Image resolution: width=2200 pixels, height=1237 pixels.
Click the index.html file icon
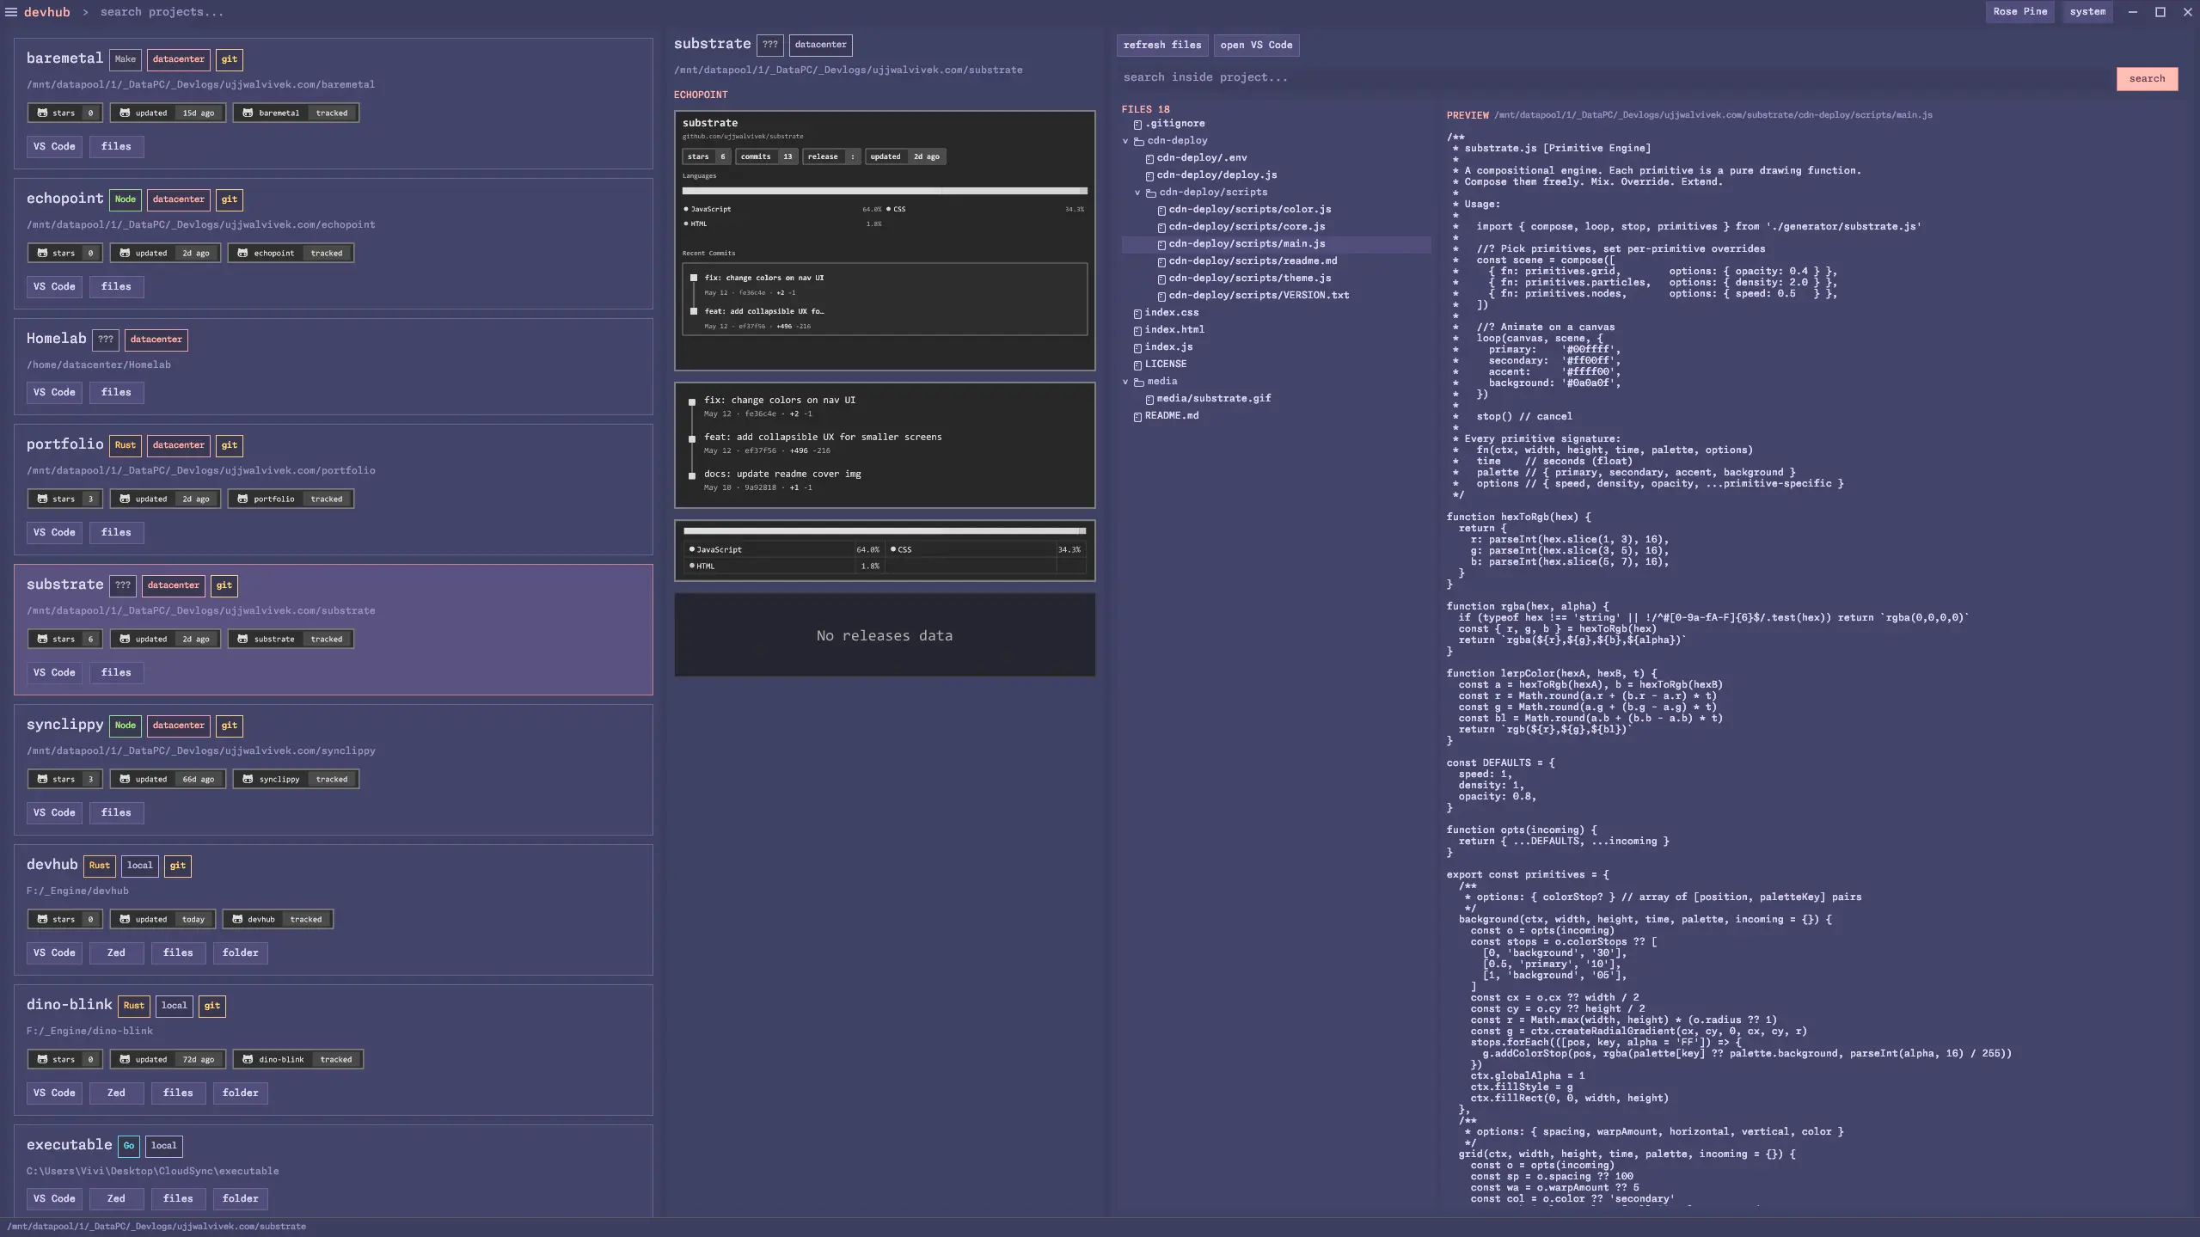(x=1137, y=331)
